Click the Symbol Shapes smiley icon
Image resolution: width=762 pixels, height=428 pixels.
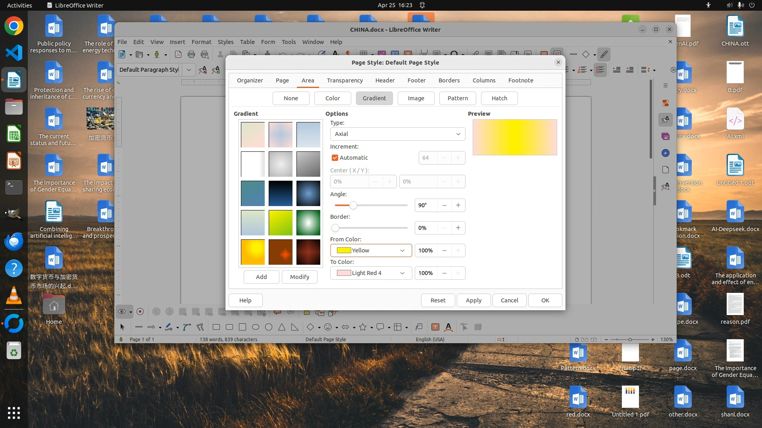click(x=328, y=327)
